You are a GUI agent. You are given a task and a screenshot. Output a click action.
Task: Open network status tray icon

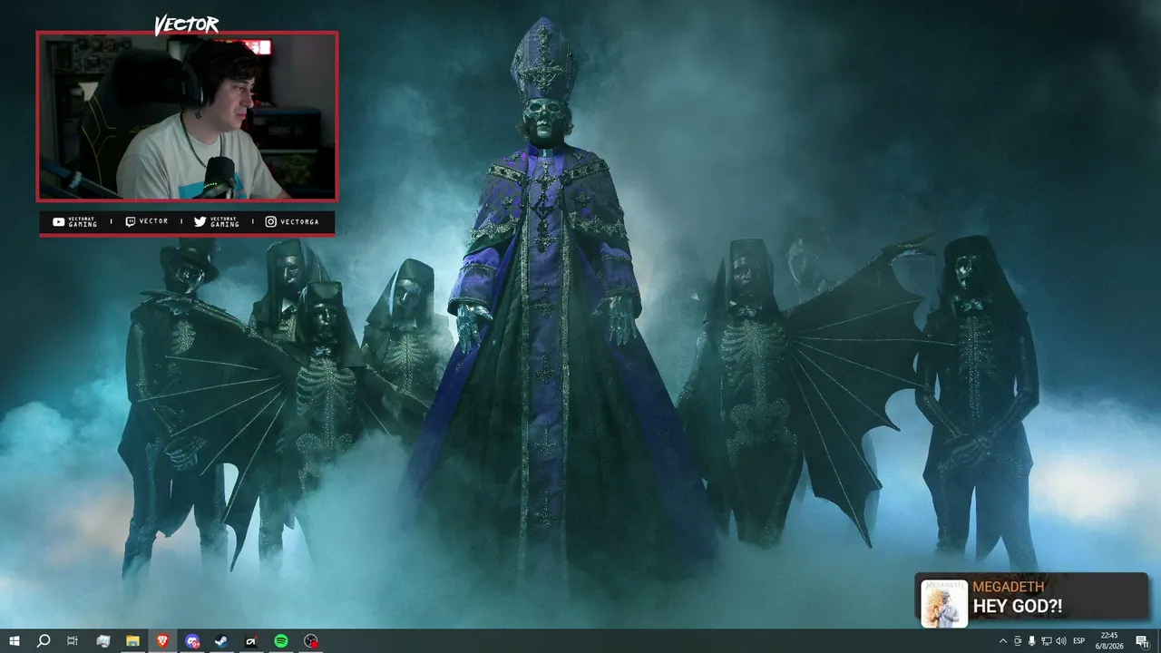pyautogui.click(x=1047, y=641)
